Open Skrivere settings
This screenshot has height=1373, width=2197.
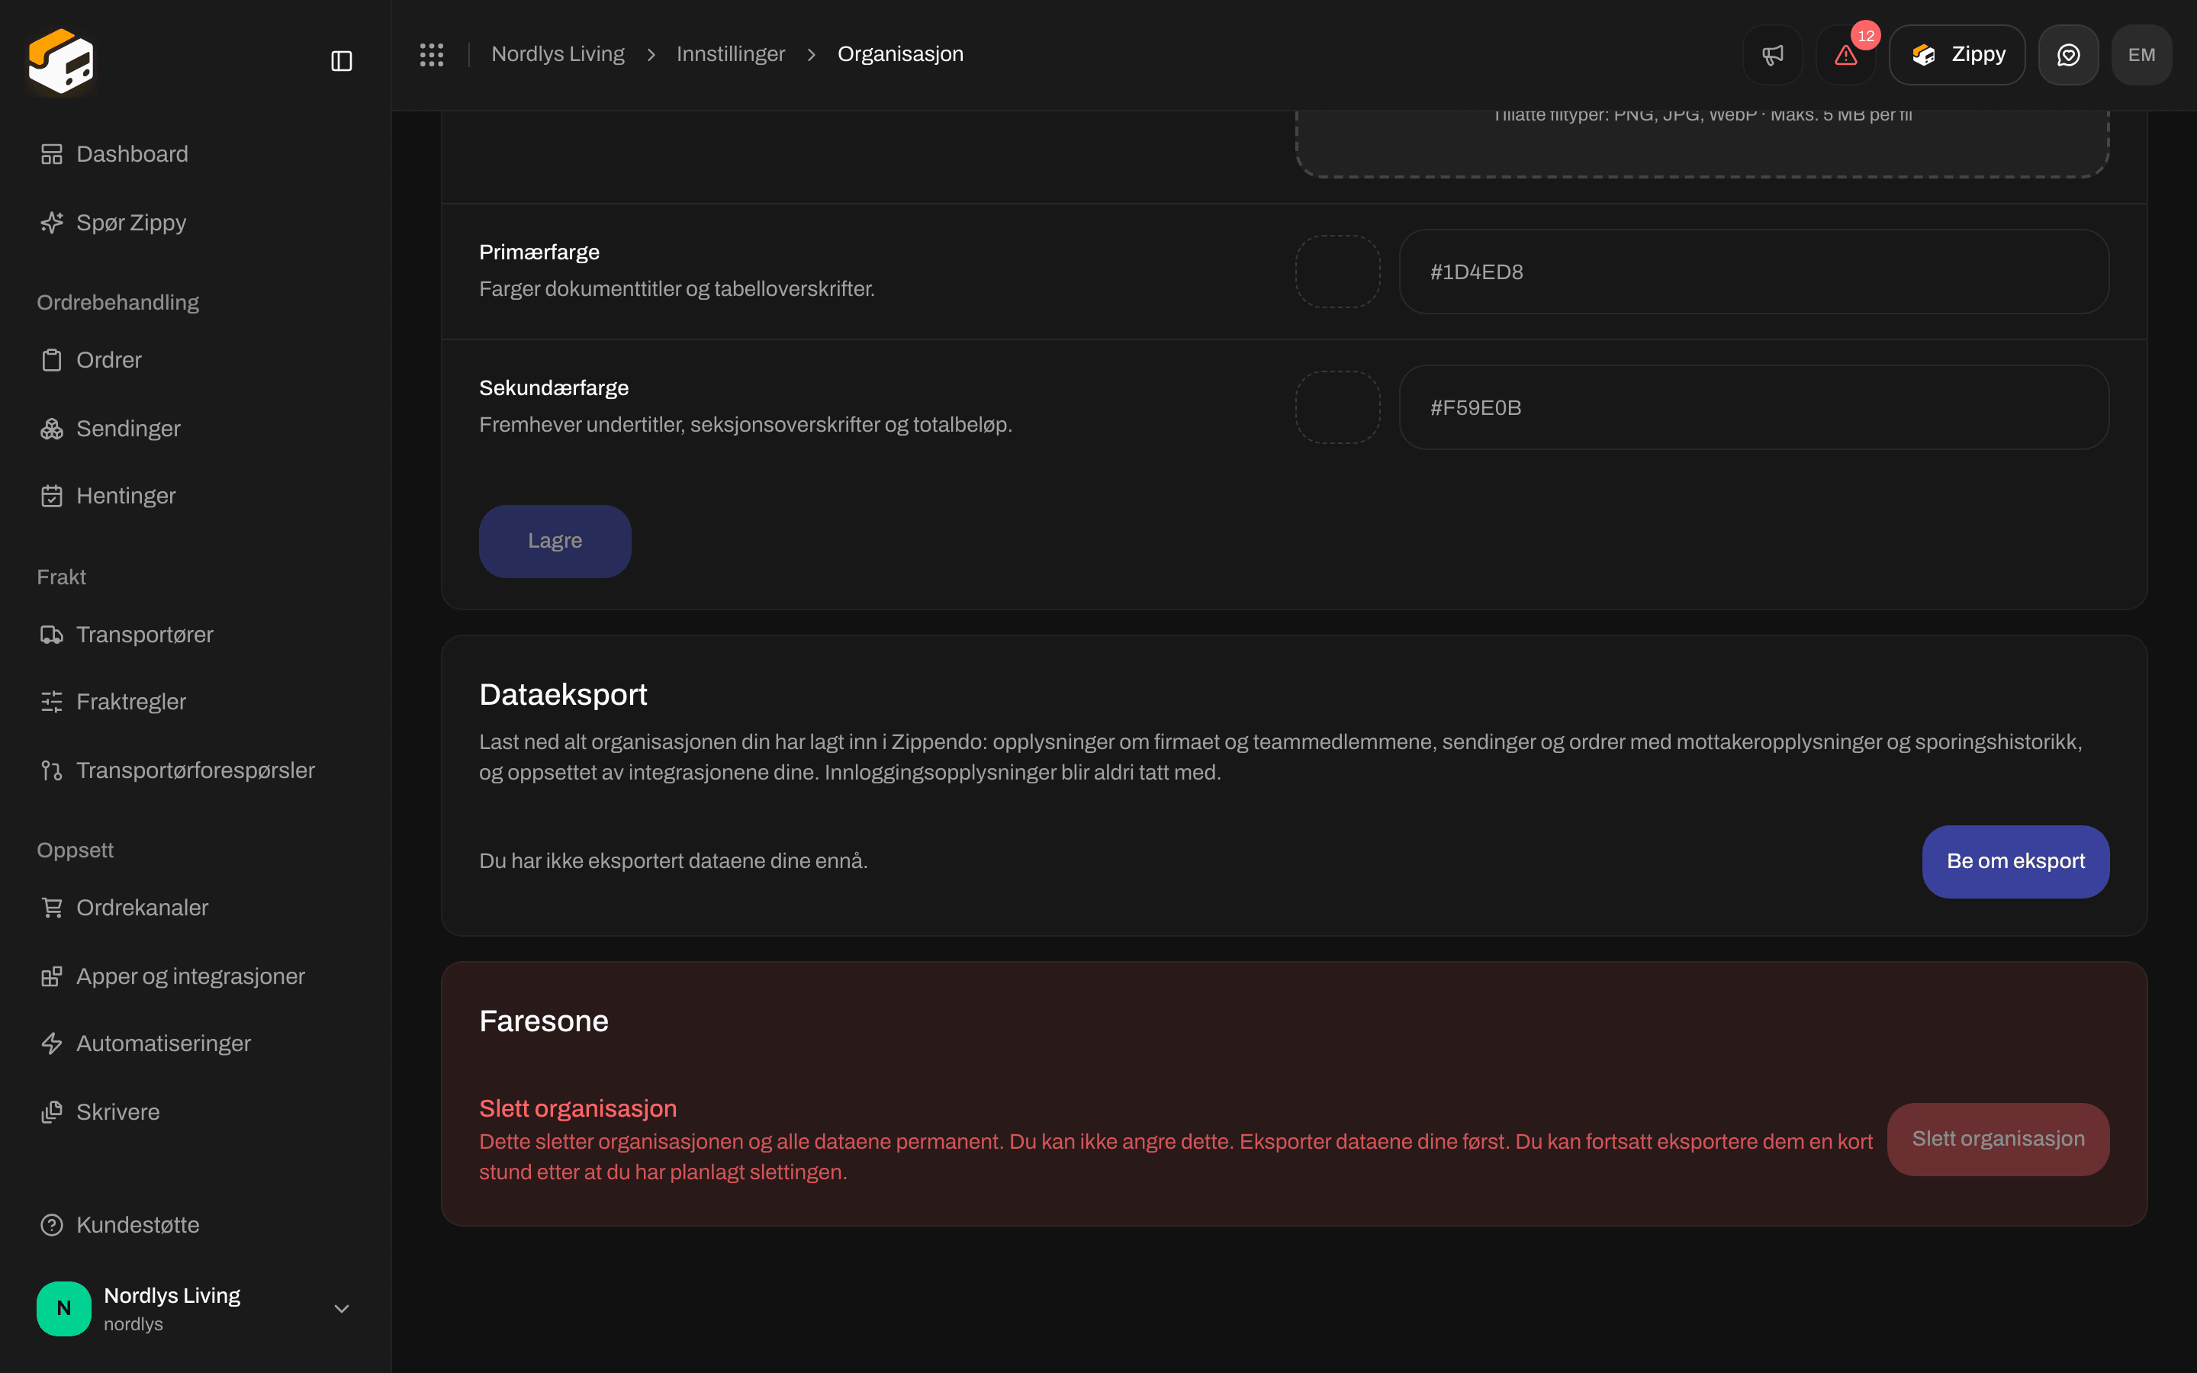pos(195,1112)
